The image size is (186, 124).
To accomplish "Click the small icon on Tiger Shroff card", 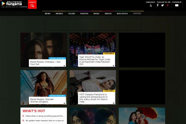I will 113,66.
